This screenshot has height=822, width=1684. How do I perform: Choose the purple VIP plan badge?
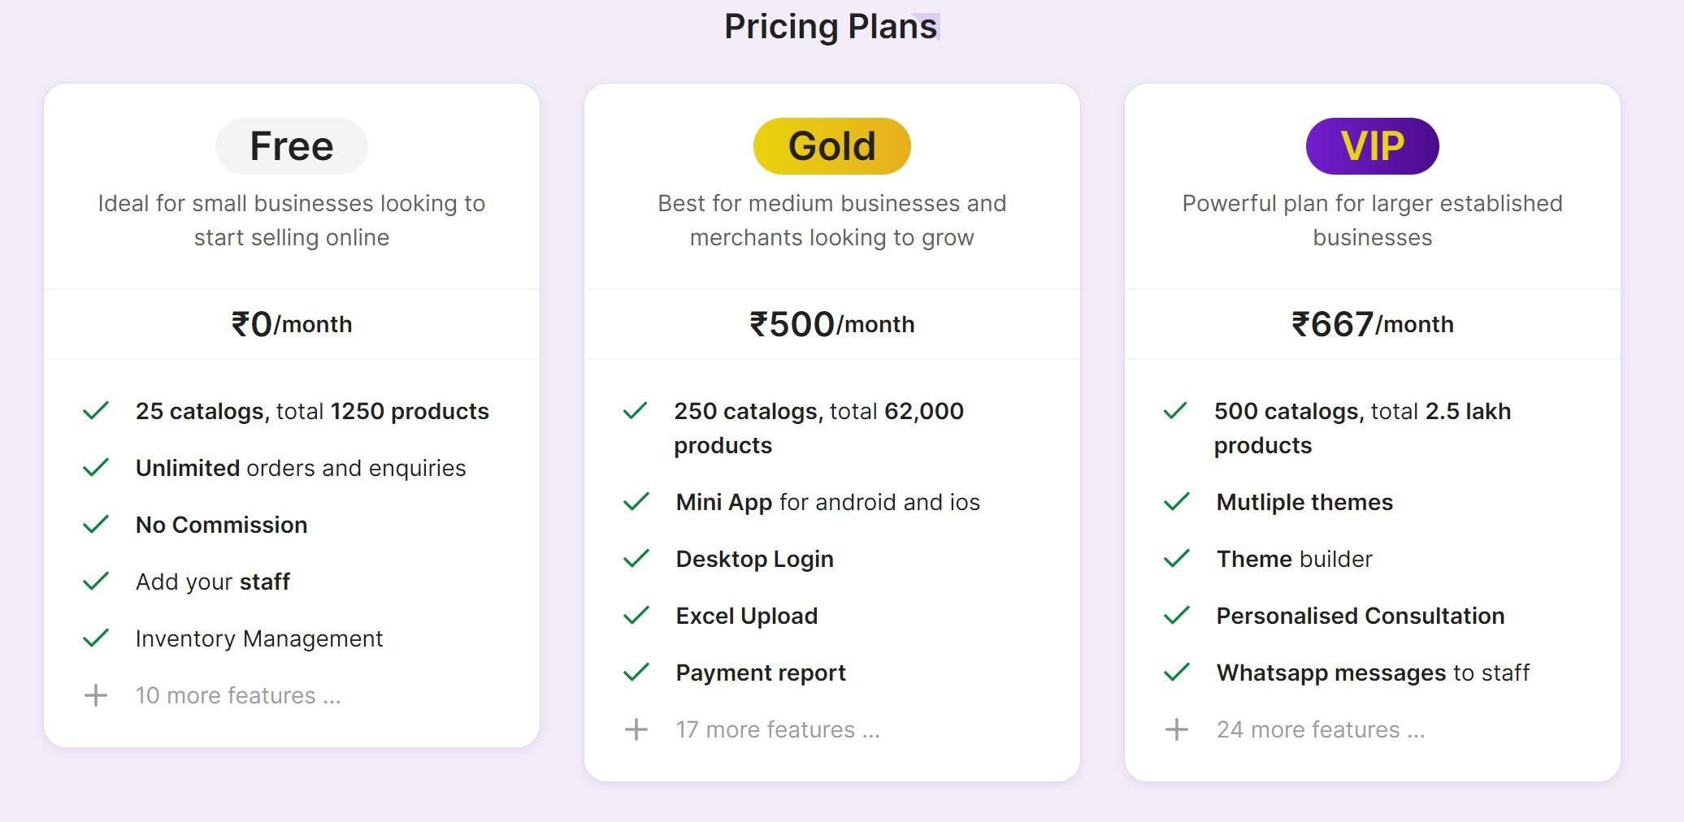(x=1373, y=146)
